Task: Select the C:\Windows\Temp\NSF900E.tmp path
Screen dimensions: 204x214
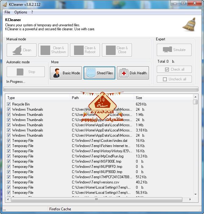Action: tap(97, 161)
